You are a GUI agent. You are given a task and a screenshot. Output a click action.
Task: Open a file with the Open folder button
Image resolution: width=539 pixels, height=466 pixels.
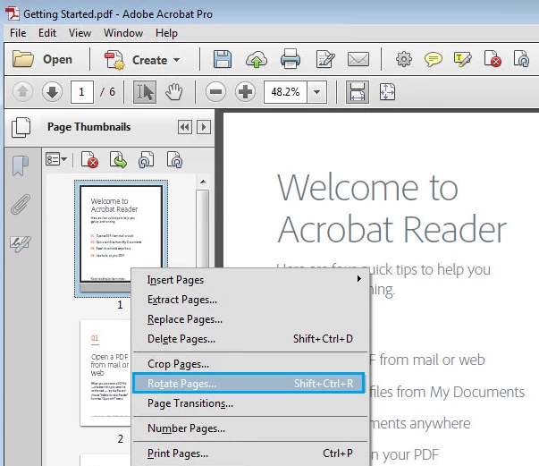(42, 60)
